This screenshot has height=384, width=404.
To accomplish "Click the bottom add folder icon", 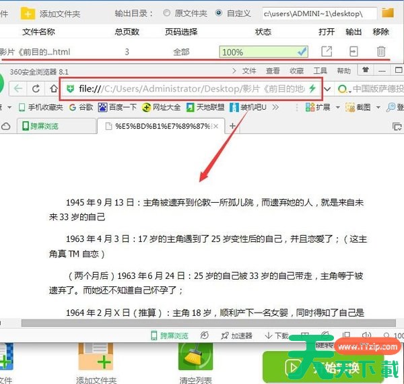I will [96, 356].
